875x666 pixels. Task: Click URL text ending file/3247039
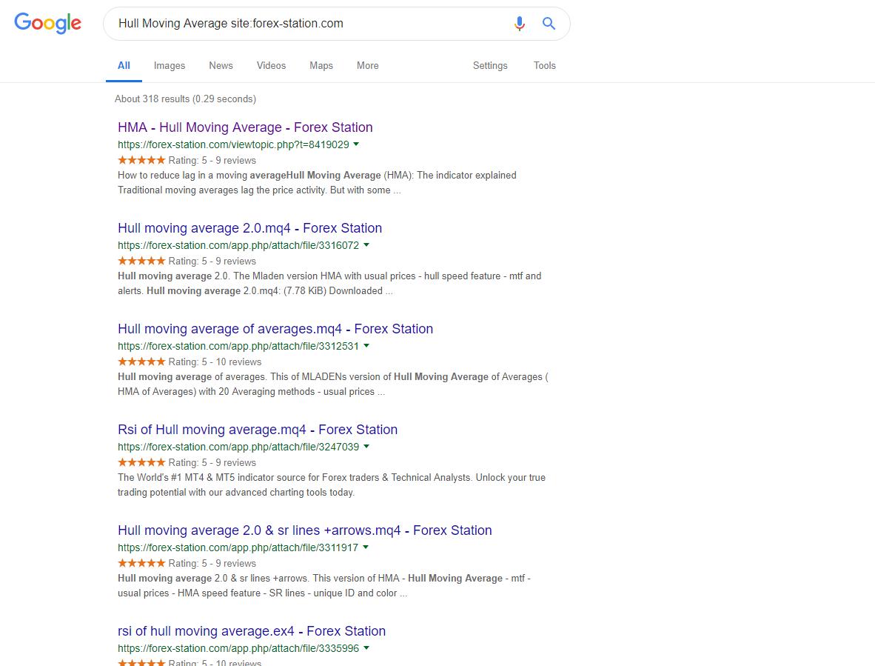238,447
